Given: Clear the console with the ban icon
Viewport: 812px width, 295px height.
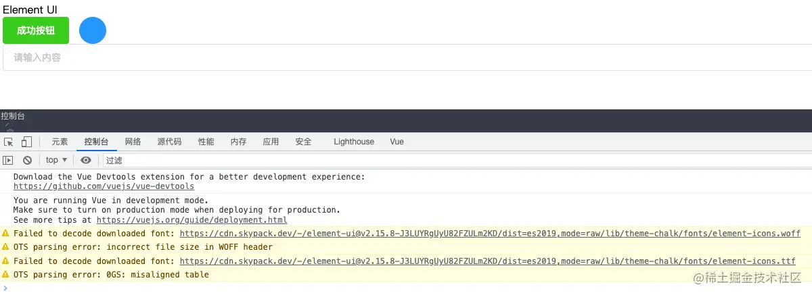Looking at the screenshot, I should [27, 160].
